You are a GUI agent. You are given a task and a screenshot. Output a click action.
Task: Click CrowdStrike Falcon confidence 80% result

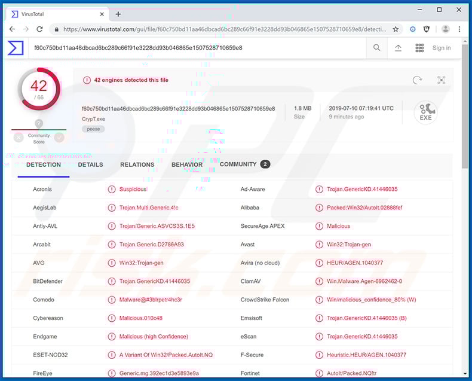[x=372, y=300]
